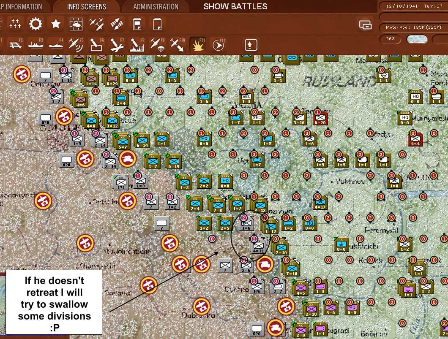
Task: Open the production gear icon
Action: [36, 24]
